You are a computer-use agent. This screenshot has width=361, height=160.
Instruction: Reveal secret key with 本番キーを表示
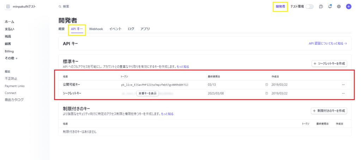[x=147, y=93]
